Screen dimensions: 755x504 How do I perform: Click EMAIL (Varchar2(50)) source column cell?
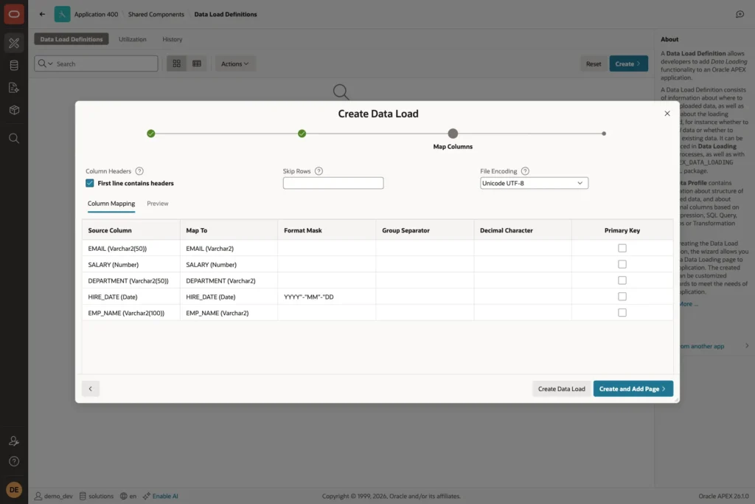[x=131, y=248]
